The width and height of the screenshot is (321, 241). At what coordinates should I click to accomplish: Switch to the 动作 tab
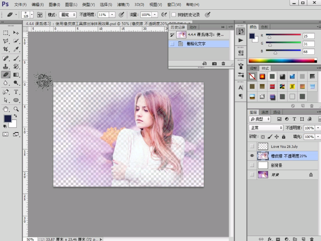tap(193, 27)
